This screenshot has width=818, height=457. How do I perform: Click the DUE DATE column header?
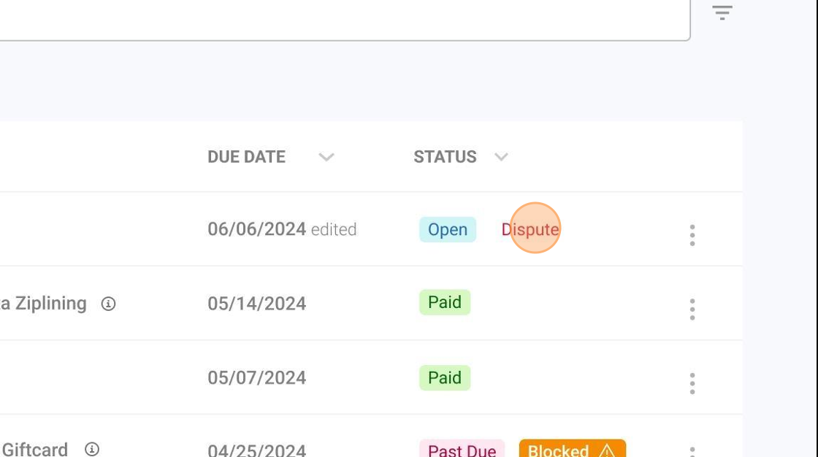(246, 157)
